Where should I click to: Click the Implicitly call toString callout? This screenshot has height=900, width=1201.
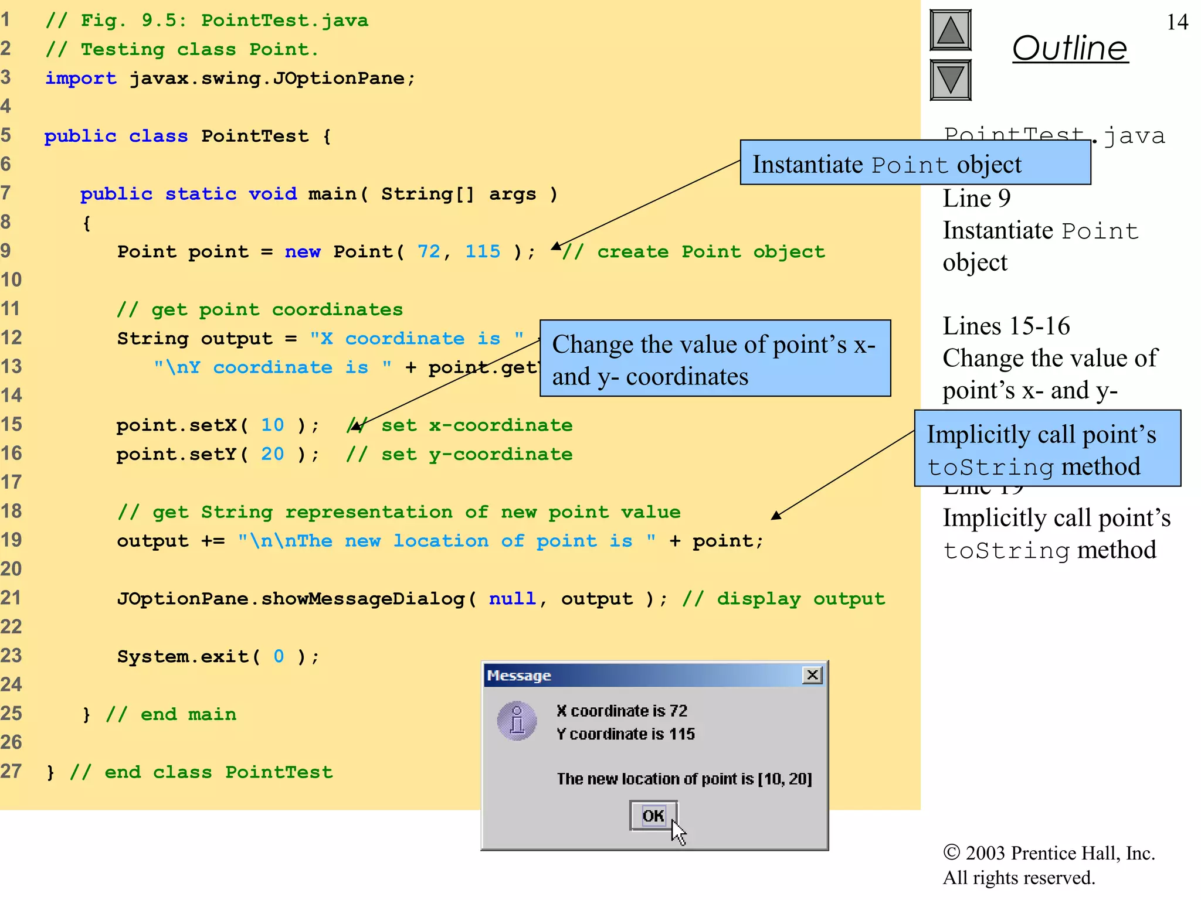pos(1047,449)
